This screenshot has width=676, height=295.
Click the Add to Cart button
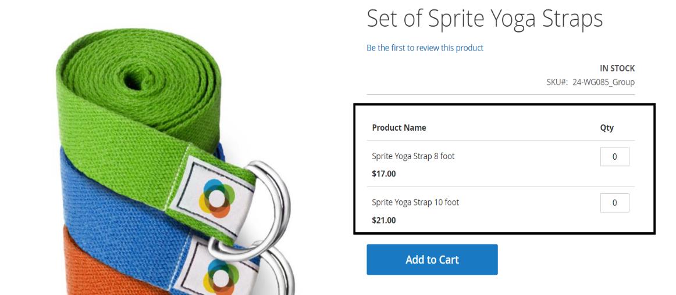tap(432, 260)
